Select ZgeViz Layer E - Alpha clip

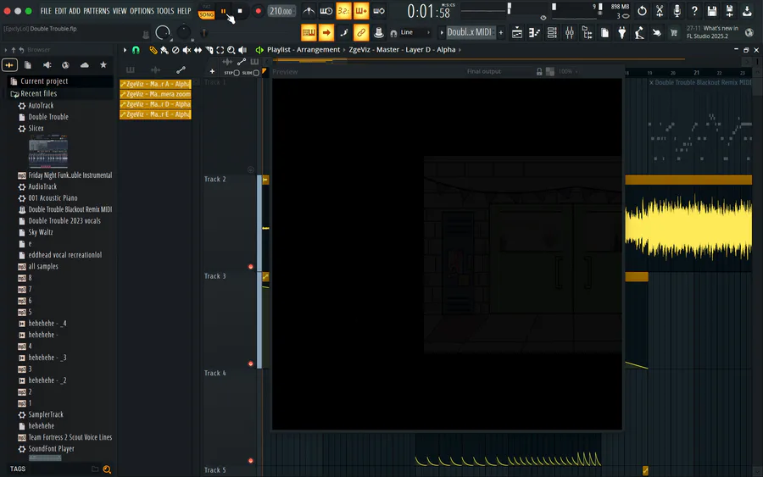click(155, 114)
